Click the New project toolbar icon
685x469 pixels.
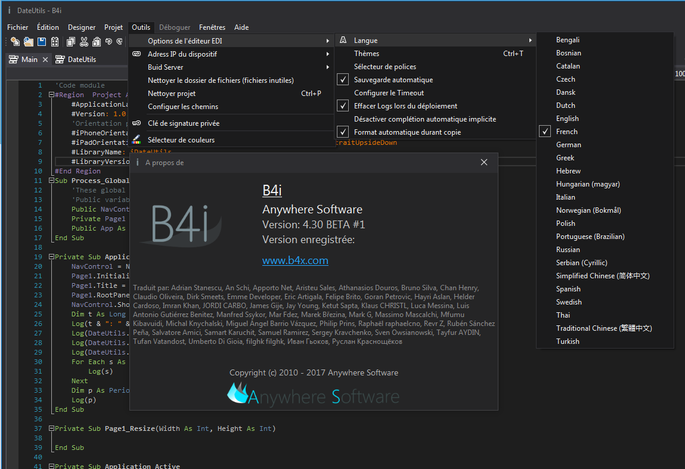point(16,42)
